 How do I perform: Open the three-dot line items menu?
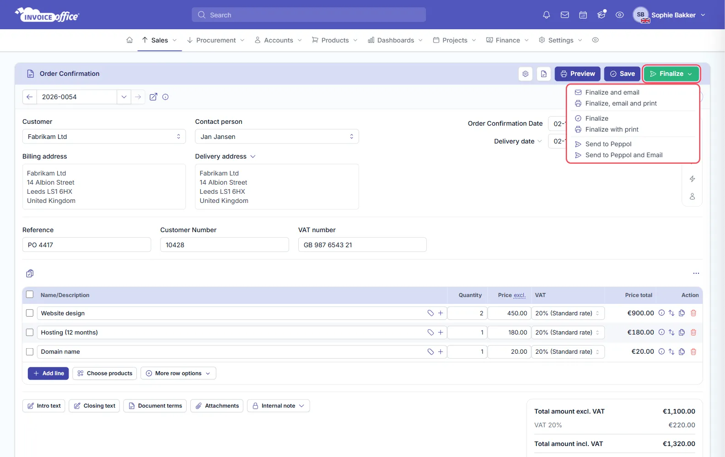tap(696, 273)
